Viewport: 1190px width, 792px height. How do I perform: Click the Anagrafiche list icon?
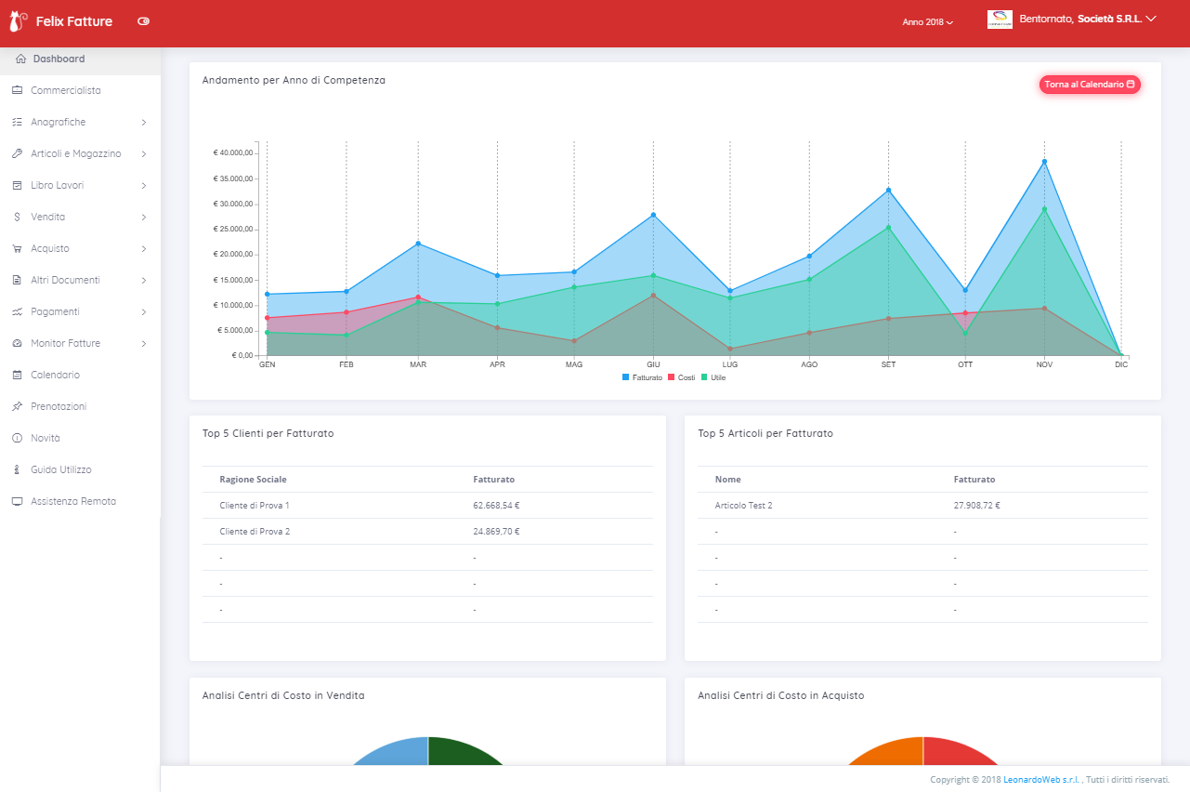17,122
